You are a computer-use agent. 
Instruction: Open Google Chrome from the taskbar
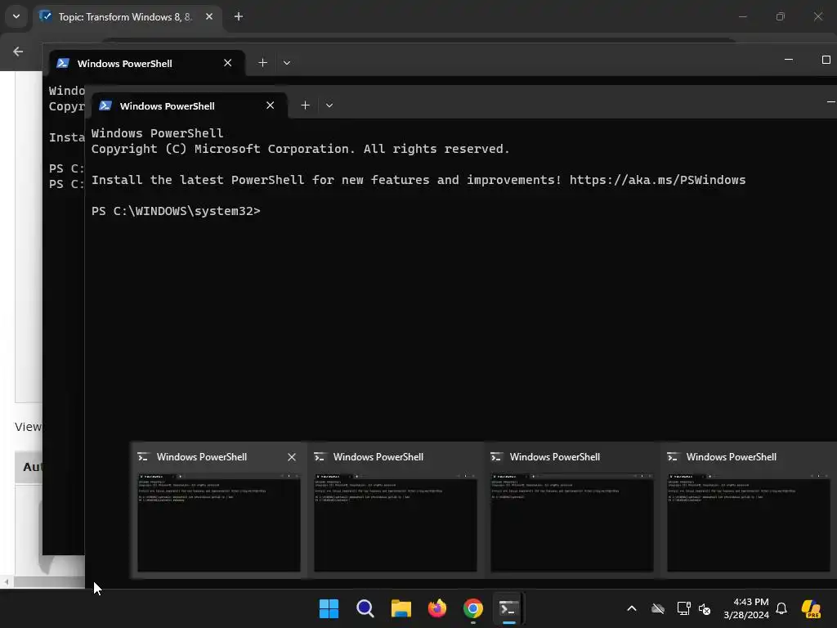click(473, 608)
